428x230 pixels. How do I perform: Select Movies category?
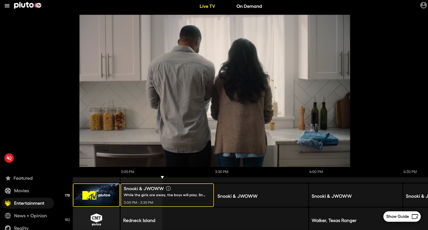(21, 191)
